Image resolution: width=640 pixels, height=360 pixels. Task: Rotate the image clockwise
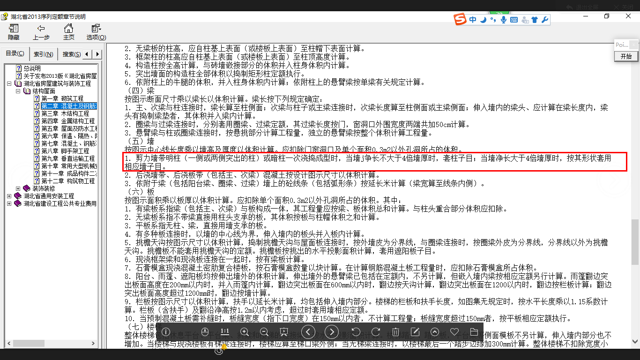[375, 332]
